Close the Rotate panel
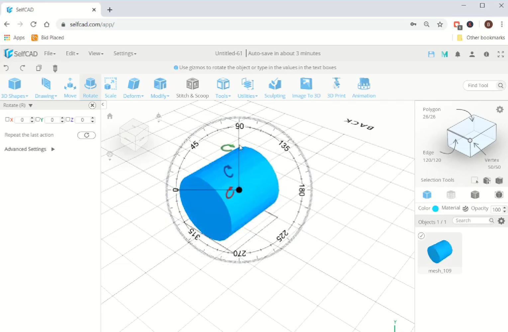Screen dimensions: 508x332 point(92,105)
